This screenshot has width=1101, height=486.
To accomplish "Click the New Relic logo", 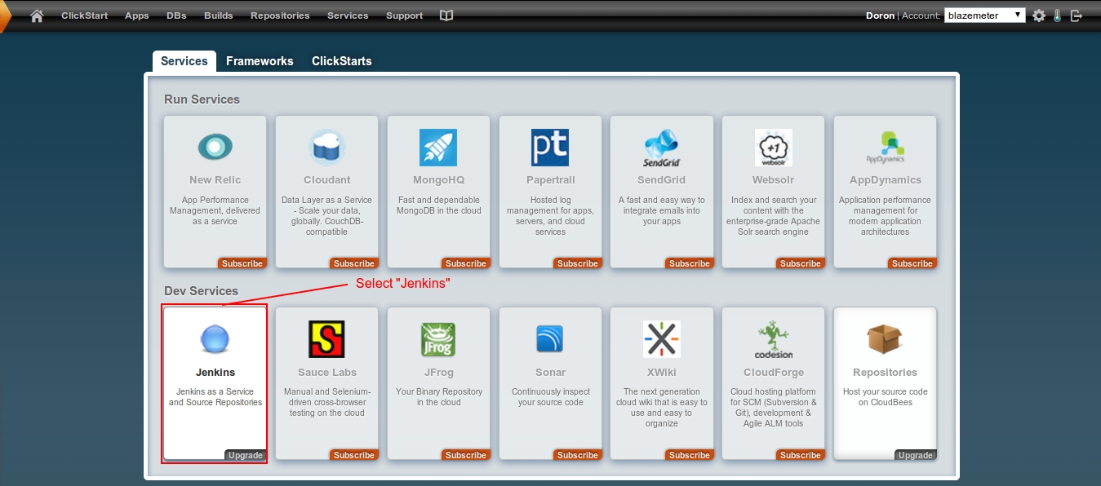I will coord(215,148).
